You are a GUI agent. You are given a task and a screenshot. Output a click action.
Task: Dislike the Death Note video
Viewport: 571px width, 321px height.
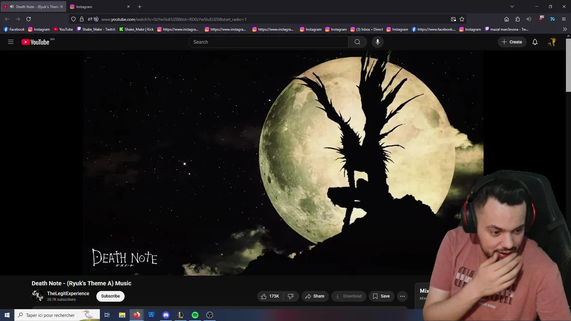click(291, 296)
